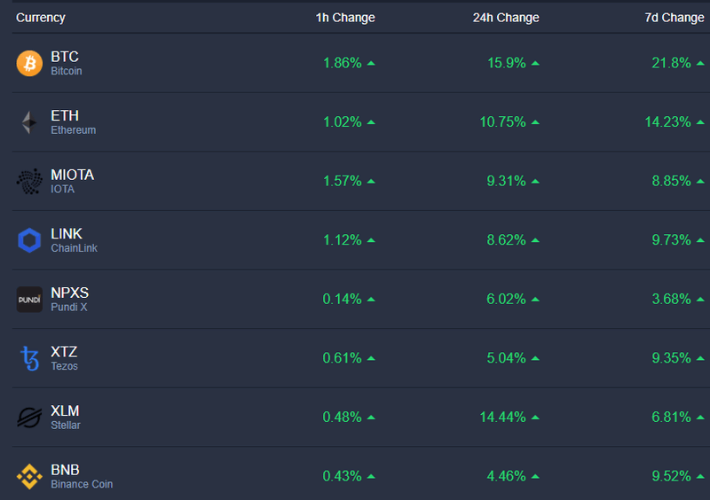Click the Ethereum name label
This screenshot has height=500, width=710.
tap(73, 130)
